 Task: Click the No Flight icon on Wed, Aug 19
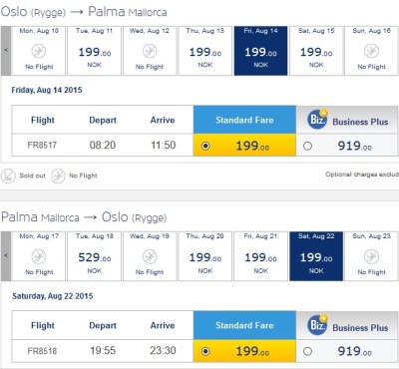[150, 256]
